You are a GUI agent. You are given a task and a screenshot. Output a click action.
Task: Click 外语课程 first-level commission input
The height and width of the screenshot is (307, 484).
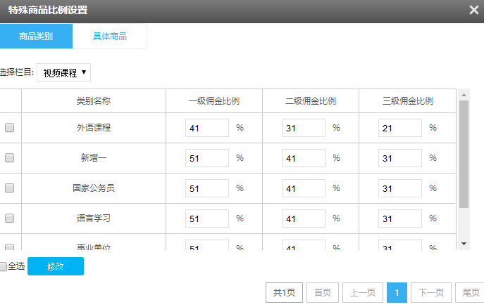(x=207, y=128)
